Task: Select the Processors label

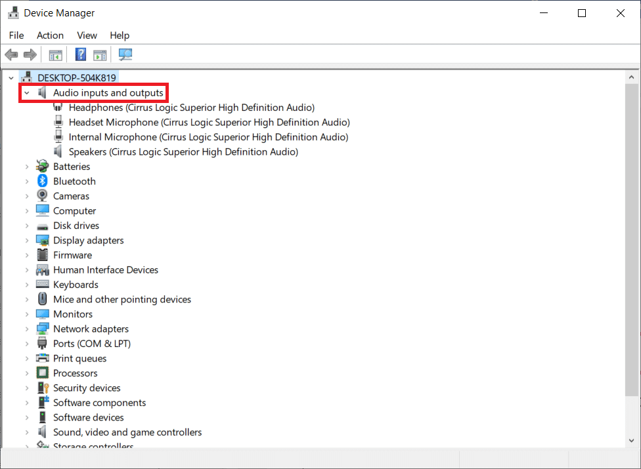Action: 76,373
